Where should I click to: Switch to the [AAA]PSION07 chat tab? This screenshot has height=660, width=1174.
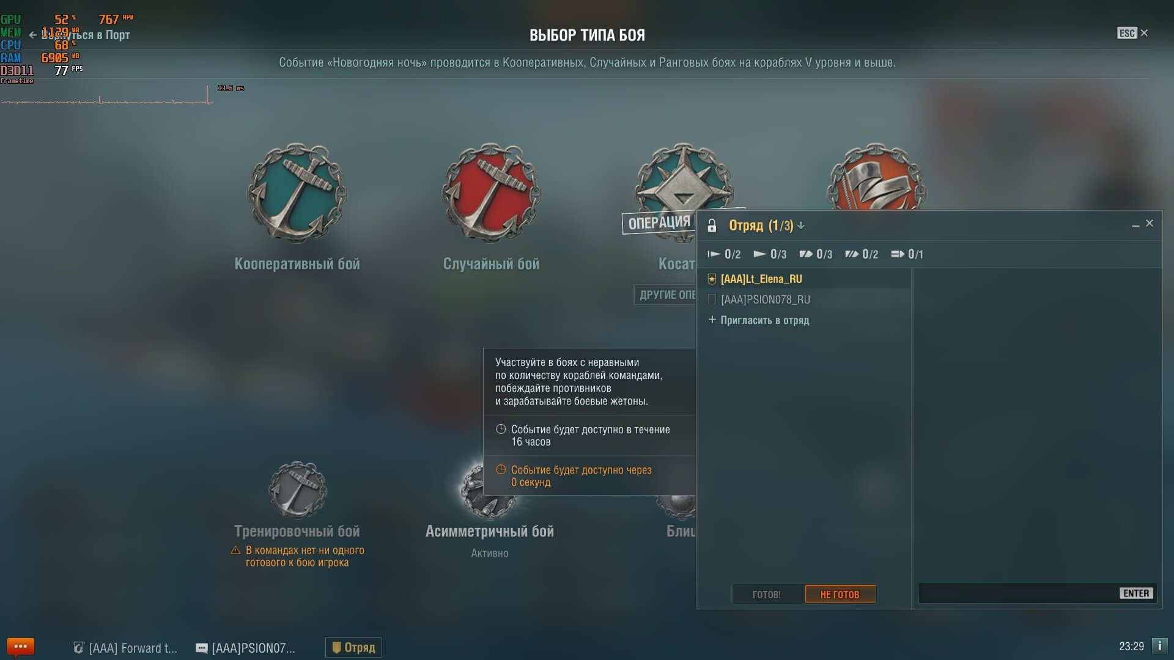point(246,648)
